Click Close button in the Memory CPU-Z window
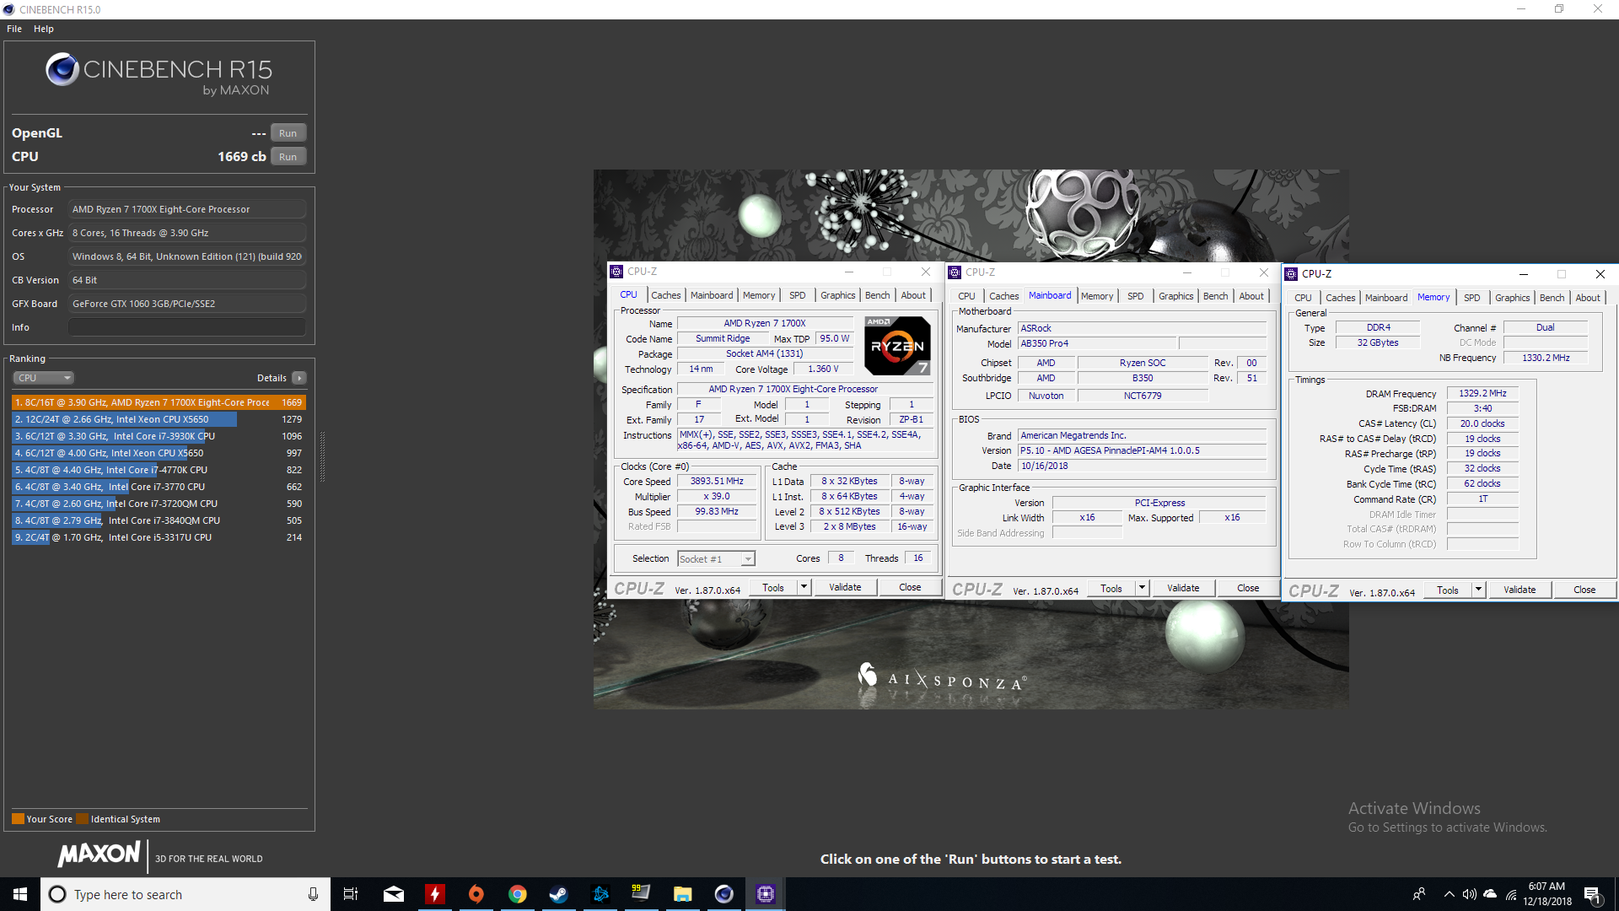The width and height of the screenshot is (1619, 911). click(x=1584, y=590)
